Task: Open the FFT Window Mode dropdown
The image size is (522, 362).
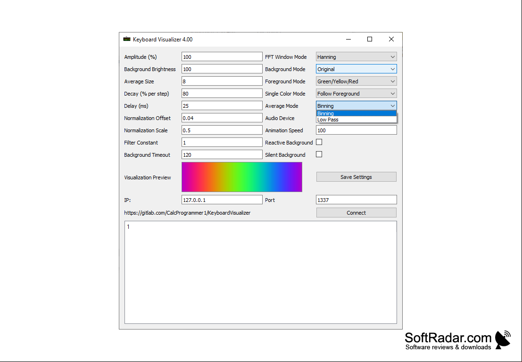Action: pyautogui.click(x=356, y=57)
